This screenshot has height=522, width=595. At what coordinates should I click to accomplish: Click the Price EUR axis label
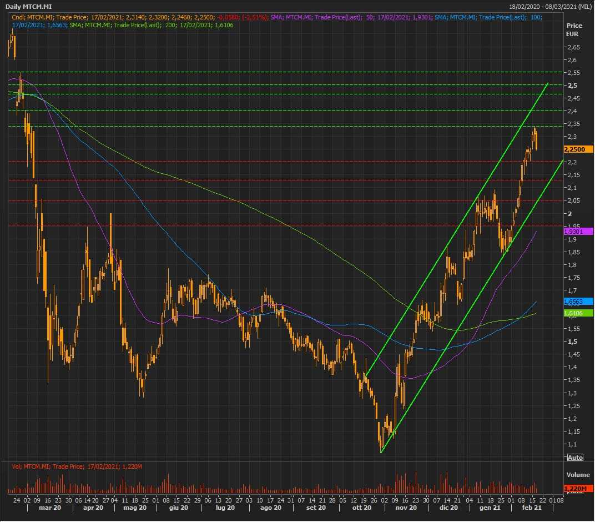574,29
